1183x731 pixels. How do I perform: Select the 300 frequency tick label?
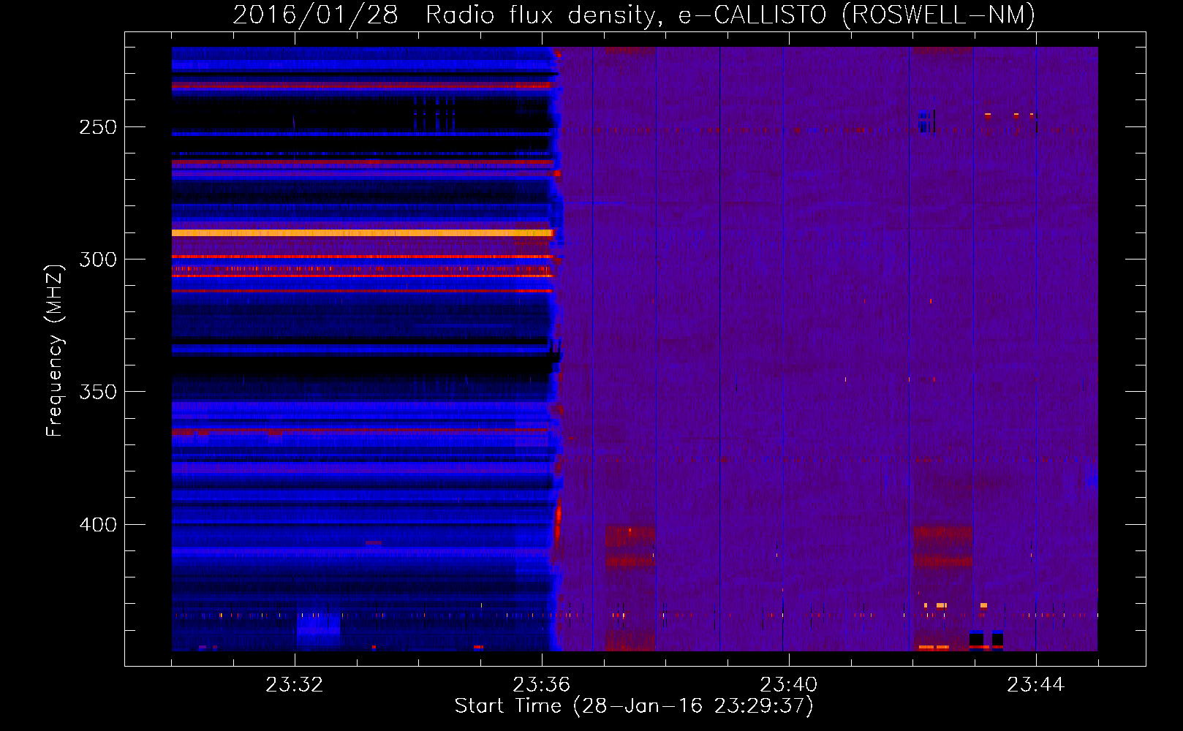point(98,260)
